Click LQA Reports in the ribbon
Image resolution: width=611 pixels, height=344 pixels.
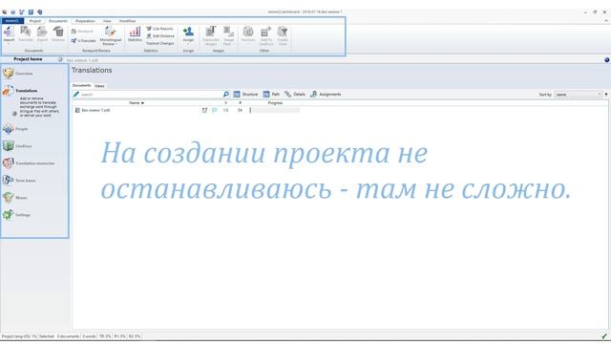pos(159,29)
